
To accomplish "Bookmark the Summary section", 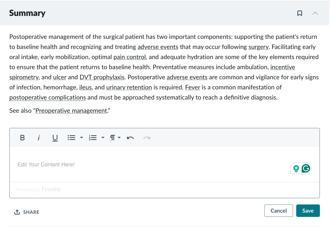I will click(x=299, y=13).
